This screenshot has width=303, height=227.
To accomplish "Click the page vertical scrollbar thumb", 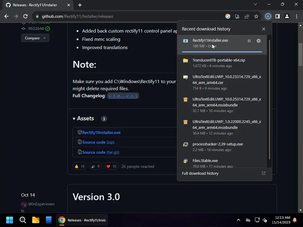I will 300,54.
